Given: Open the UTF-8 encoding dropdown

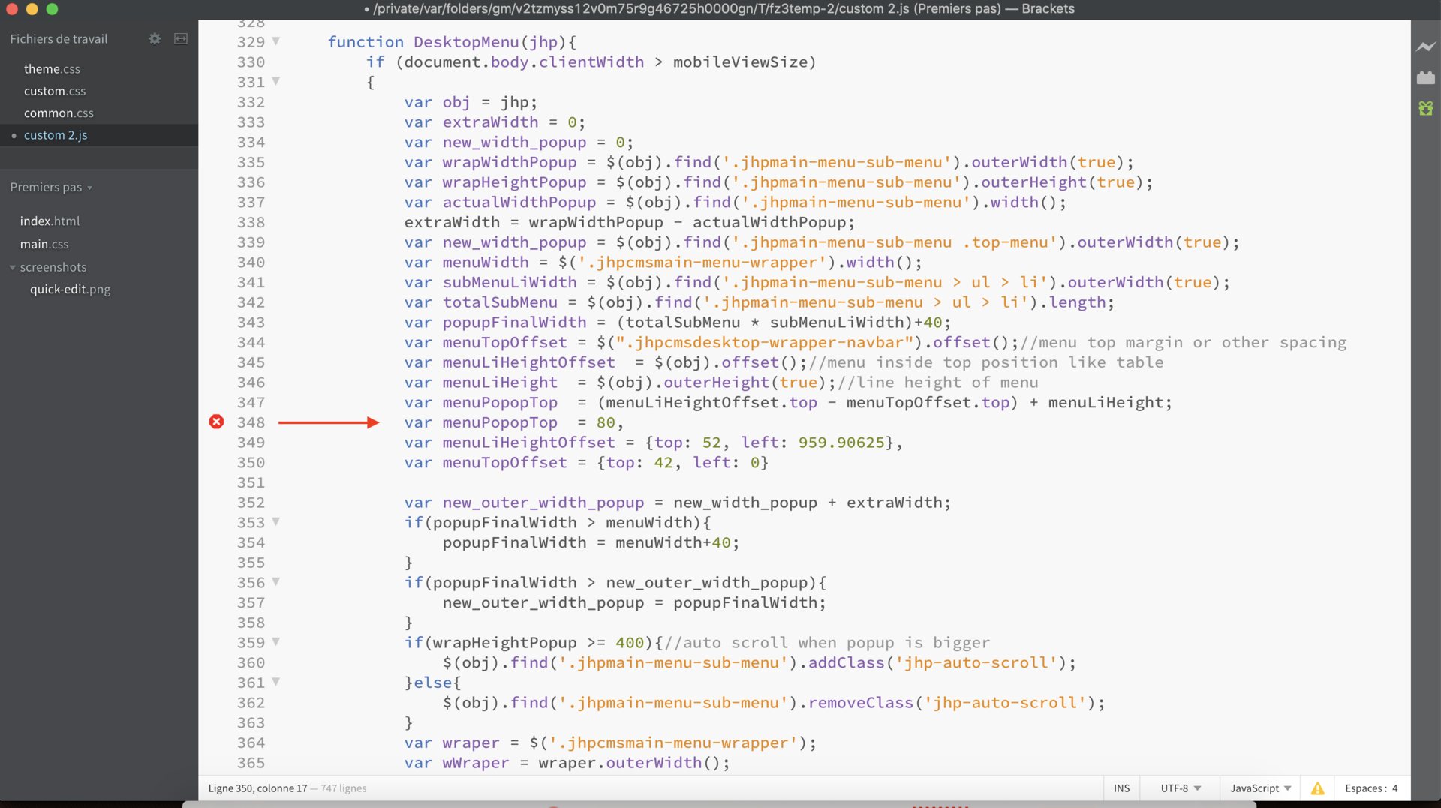Looking at the screenshot, I should tap(1180, 788).
